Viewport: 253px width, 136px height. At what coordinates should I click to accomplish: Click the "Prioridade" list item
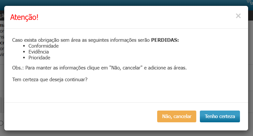tap(39, 57)
